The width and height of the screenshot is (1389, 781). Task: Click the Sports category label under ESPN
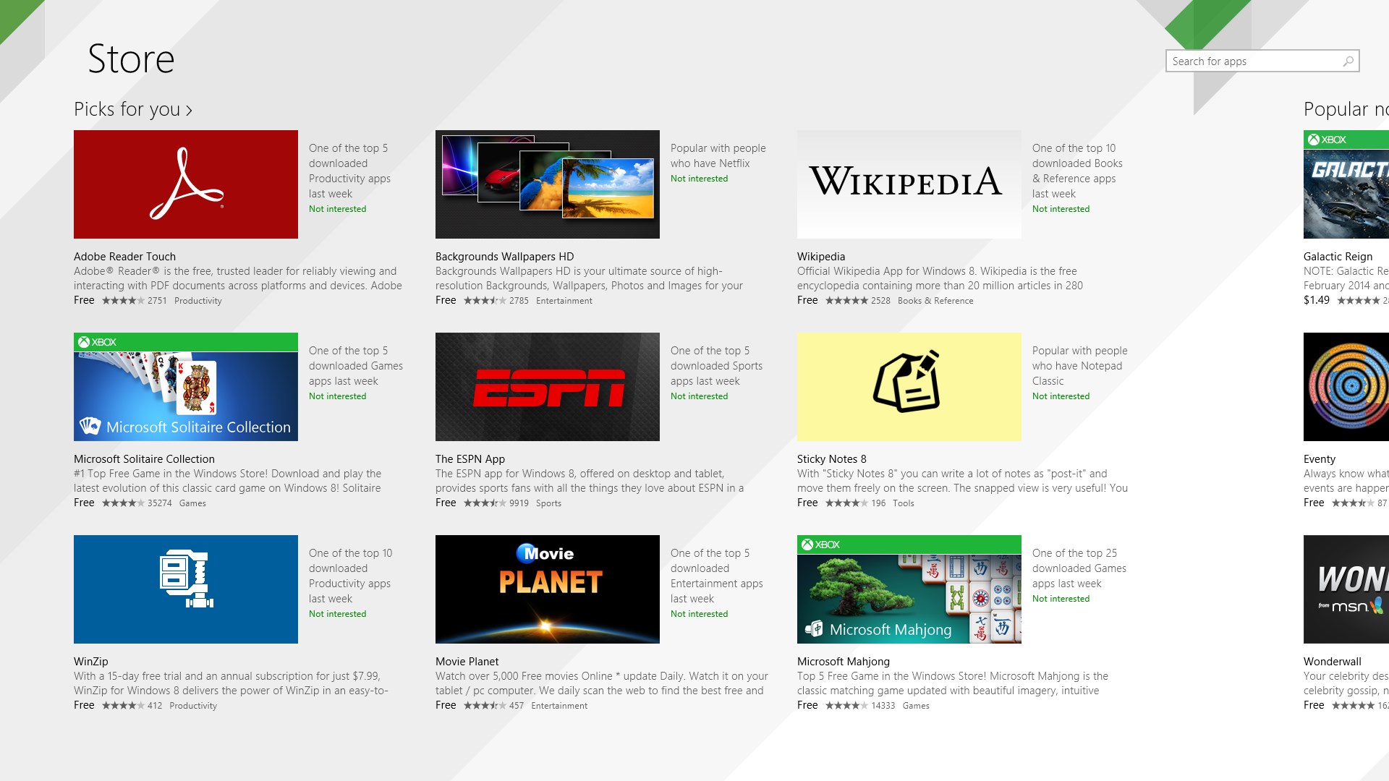point(548,503)
